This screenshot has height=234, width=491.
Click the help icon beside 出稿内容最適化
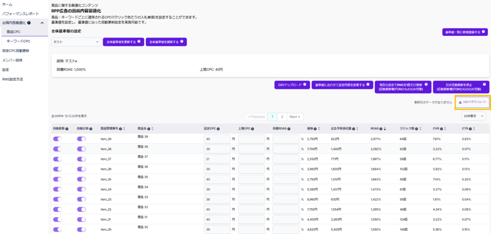[29, 22]
